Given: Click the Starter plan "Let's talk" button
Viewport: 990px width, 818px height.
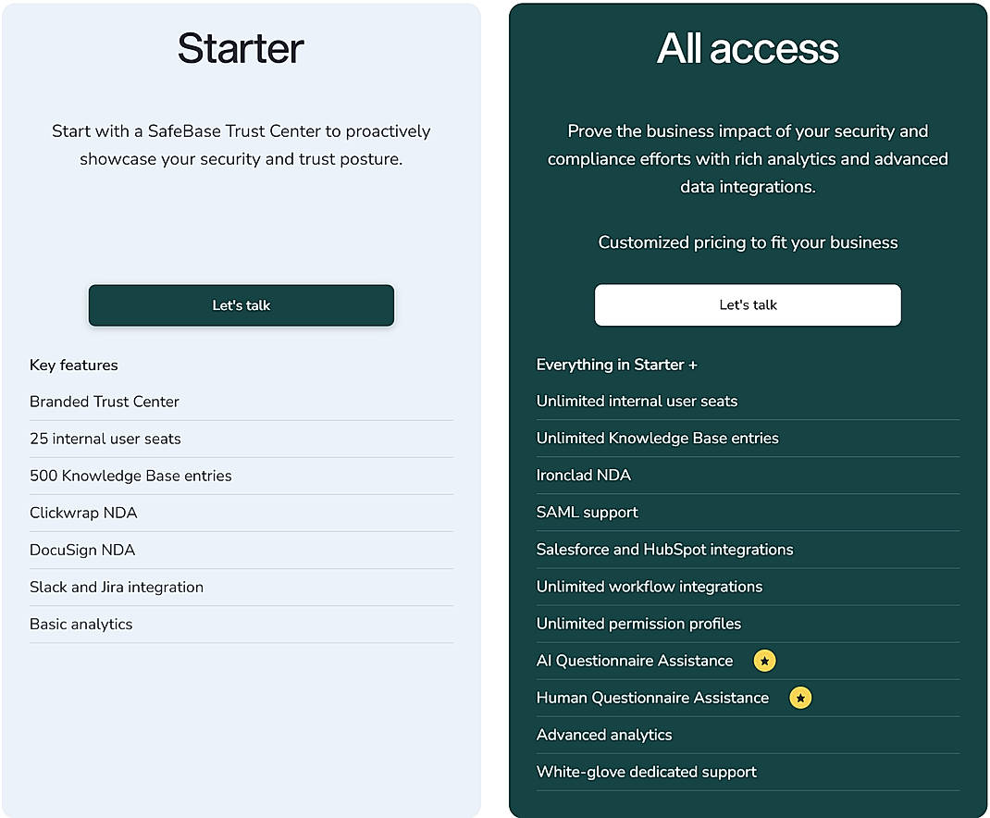Looking at the screenshot, I should tap(241, 305).
